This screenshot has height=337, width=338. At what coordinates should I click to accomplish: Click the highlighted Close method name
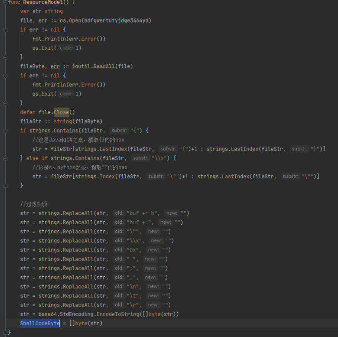[61, 112]
